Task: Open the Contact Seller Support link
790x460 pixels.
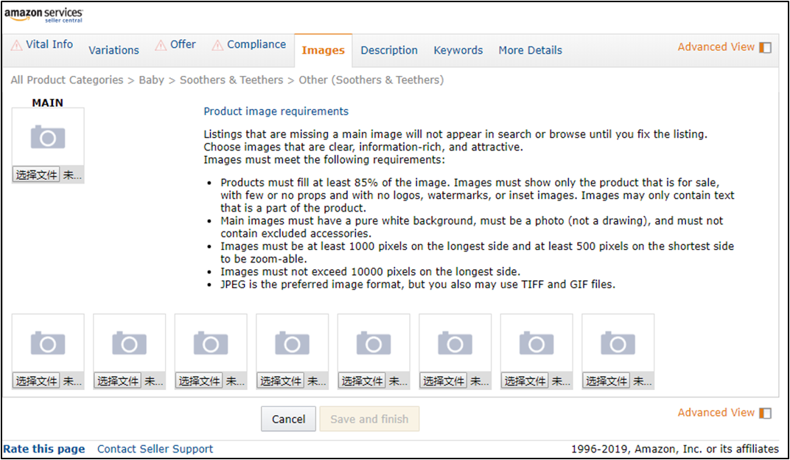Action: [x=155, y=449]
